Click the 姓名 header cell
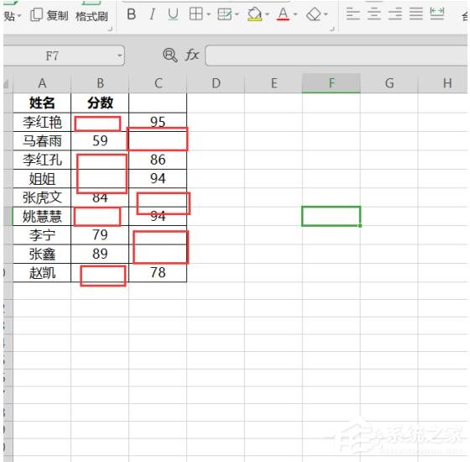The width and height of the screenshot is (470, 462). 42,103
